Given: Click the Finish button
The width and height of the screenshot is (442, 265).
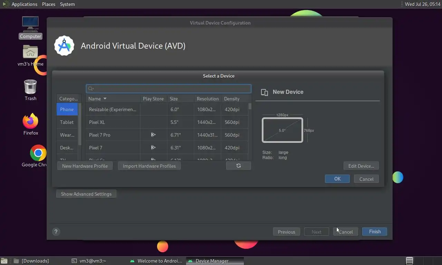Looking at the screenshot, I should [x=375, y=232].
